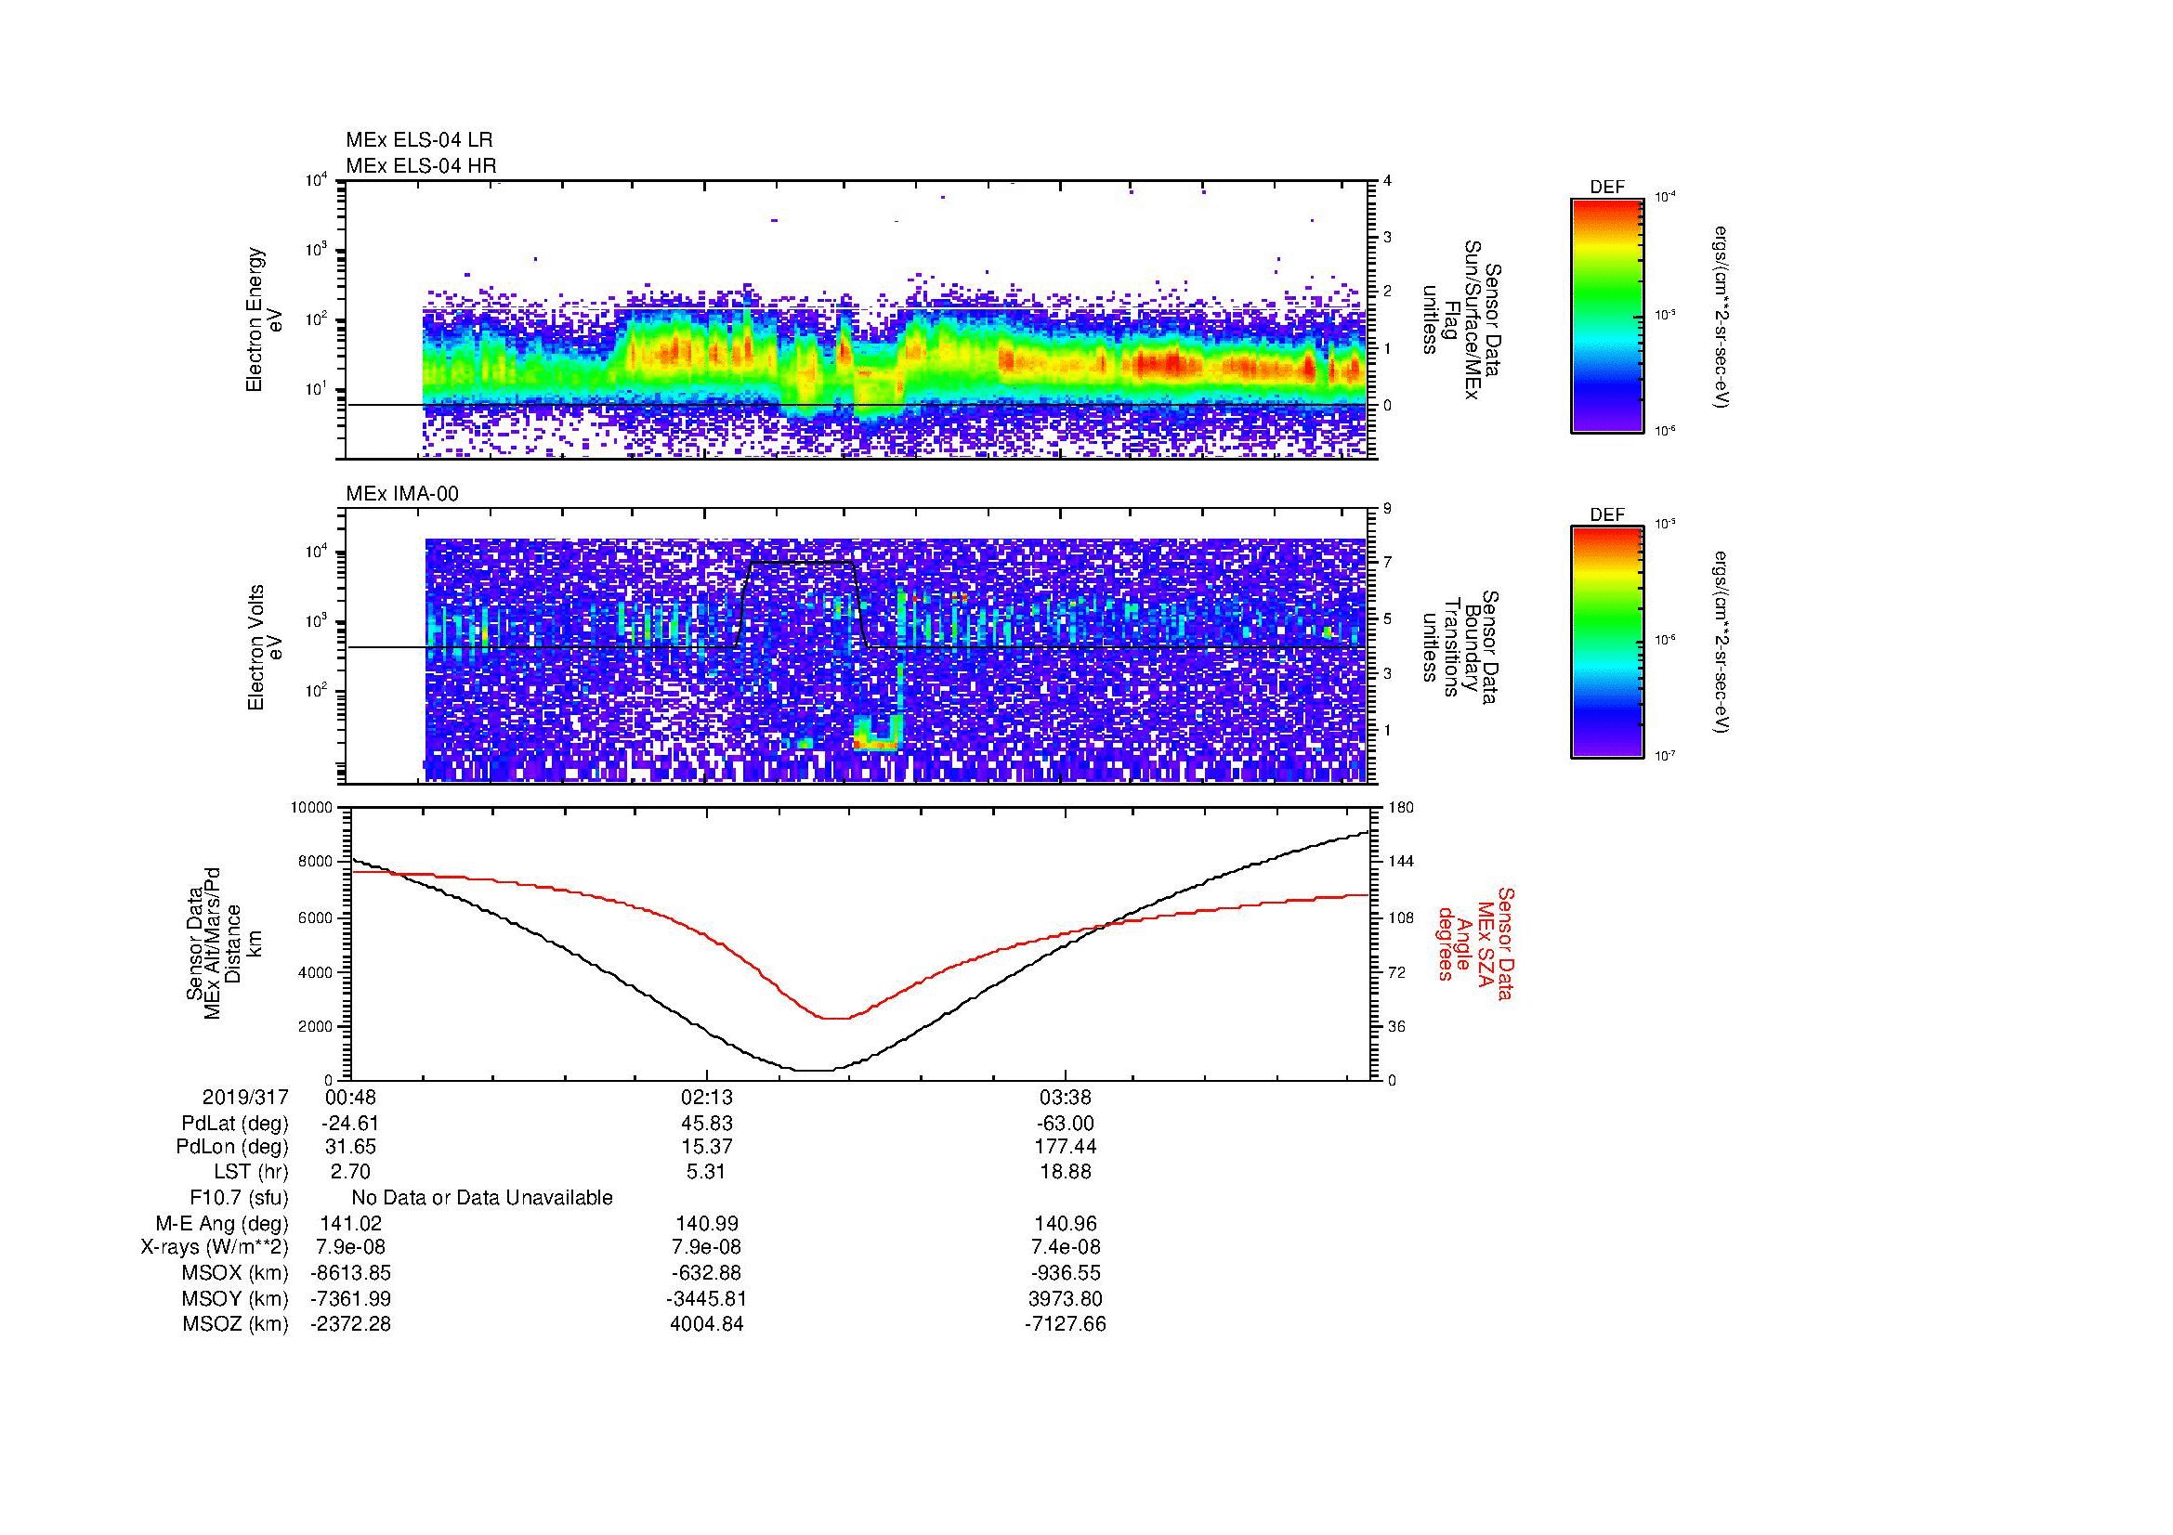Click the 'MEx IMA-00' panel title
2173x1535 pixels.
pyautogui.click(x=401, y=494)
